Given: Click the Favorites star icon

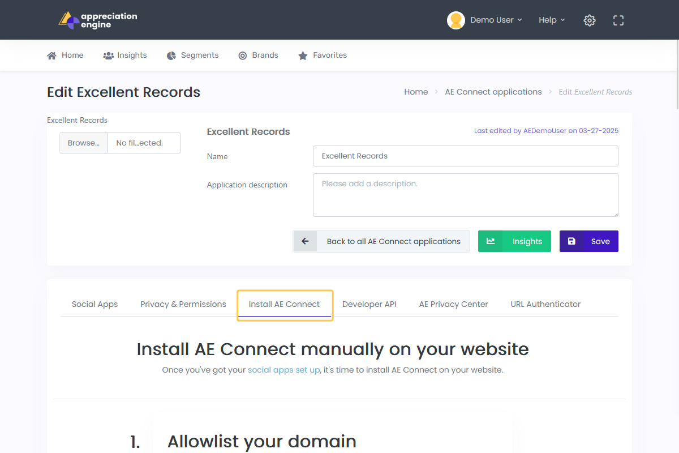Looking at the screenshot, I should click(303, 55).
